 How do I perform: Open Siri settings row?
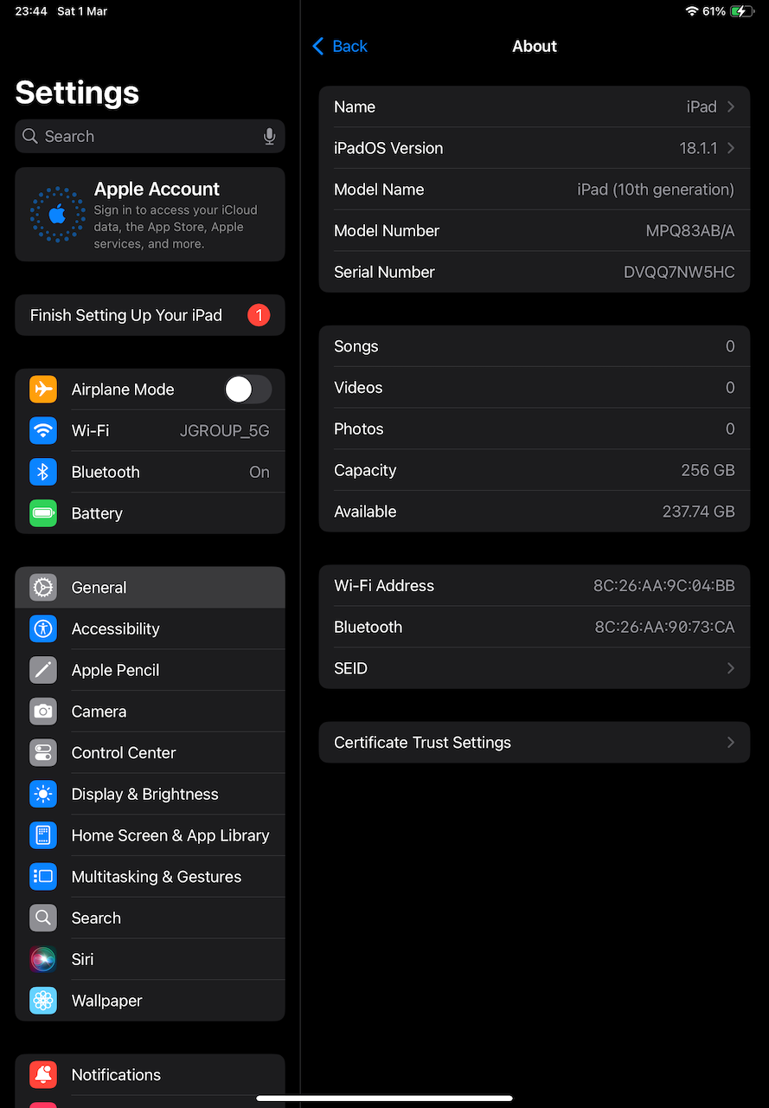coord(150,959)
